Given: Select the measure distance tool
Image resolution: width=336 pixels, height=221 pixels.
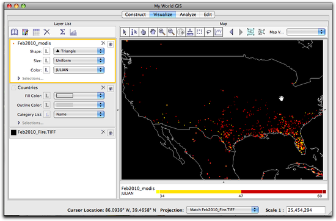Looking at the screenshot, I should click(190, 32).
